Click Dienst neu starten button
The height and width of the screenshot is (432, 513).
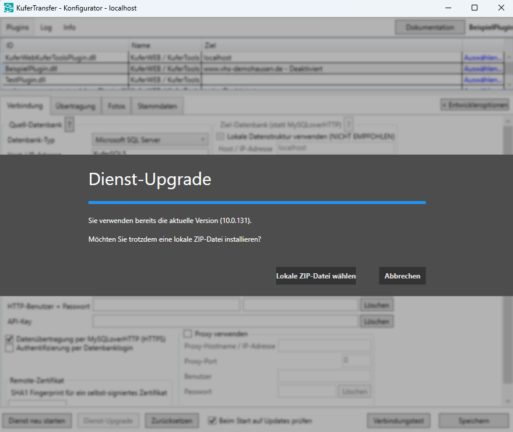37,420
